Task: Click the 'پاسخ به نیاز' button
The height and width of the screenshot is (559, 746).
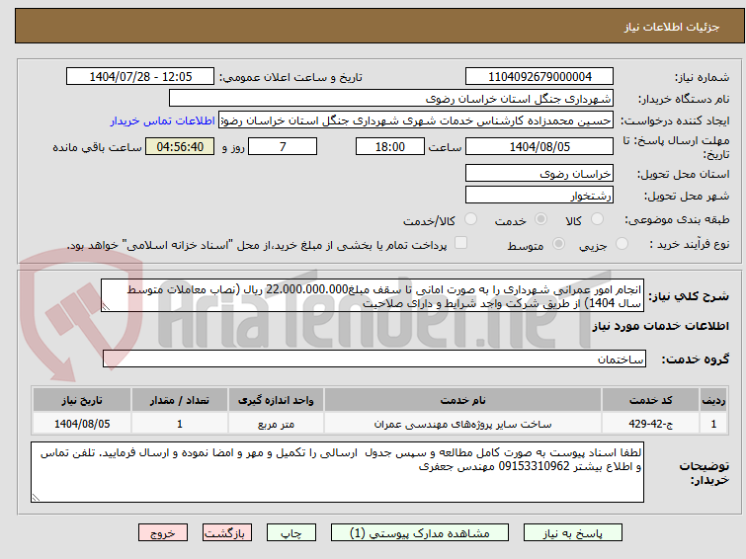Action: point(573,533)
